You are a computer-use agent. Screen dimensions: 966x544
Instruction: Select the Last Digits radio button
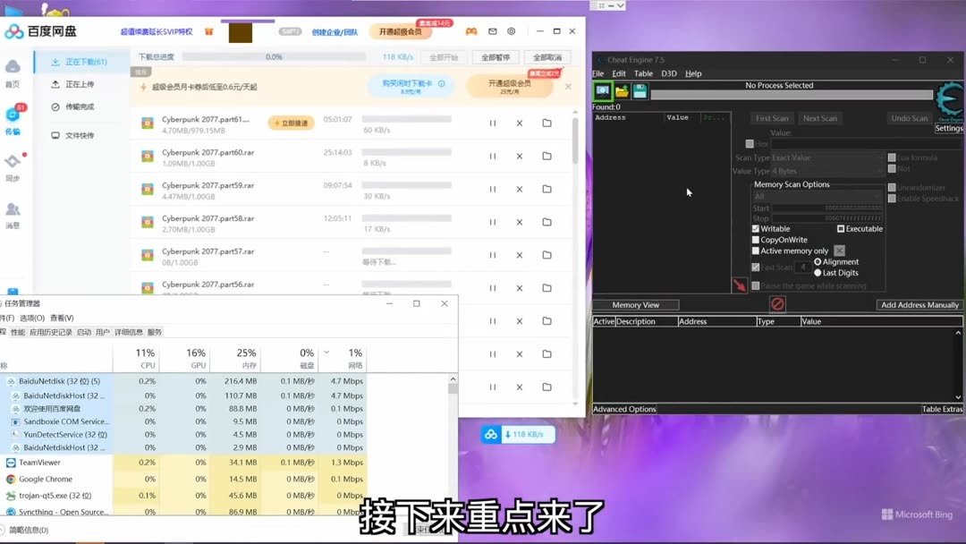tap(818, 272)
